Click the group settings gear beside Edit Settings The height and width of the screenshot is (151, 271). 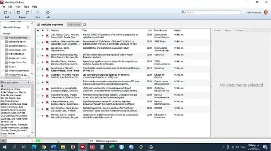(x=84, y=24)
